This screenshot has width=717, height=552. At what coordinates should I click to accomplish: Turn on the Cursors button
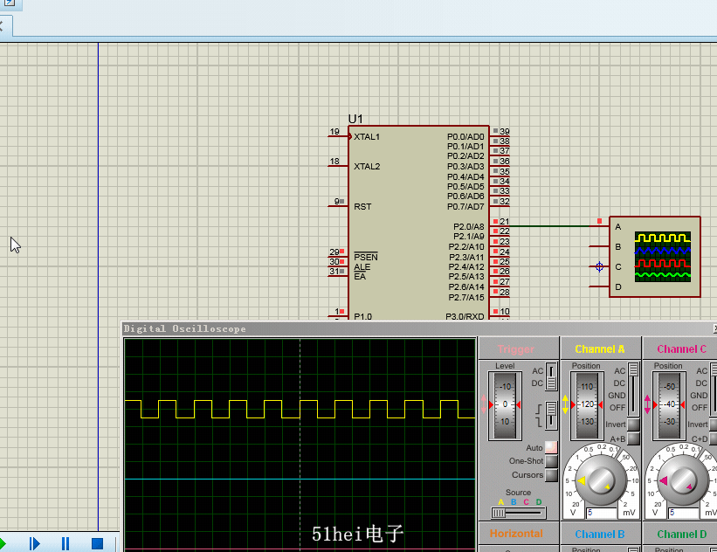551,475
